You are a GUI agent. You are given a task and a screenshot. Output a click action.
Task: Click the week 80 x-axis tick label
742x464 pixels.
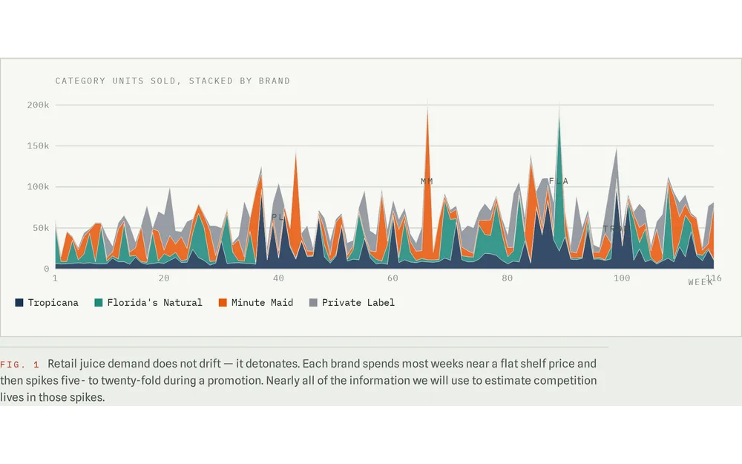(x=508, y=278)
